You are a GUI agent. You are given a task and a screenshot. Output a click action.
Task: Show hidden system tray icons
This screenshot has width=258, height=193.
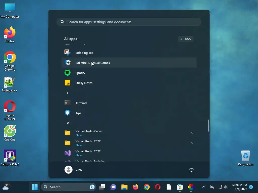[204, 187]
